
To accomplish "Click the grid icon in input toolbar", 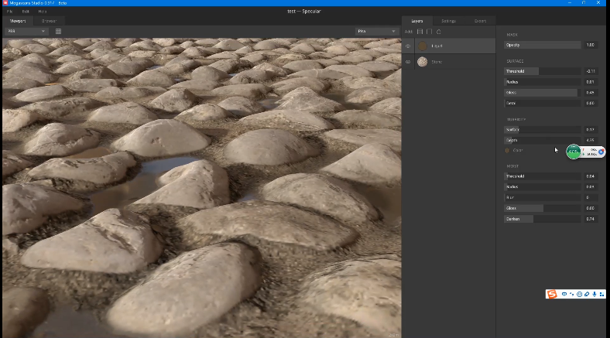I will 601,294.
